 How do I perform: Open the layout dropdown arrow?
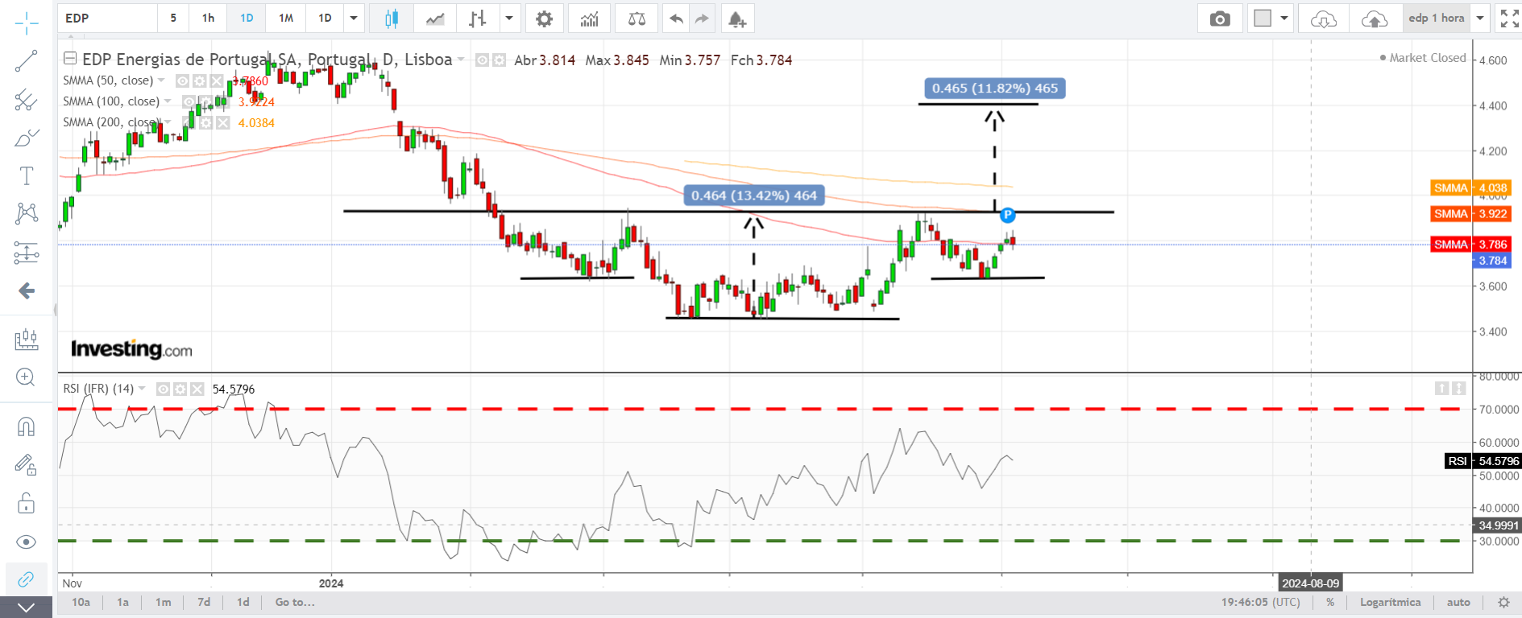(x=1284, y=19)
